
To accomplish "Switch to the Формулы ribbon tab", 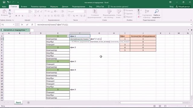I will 54,7.
